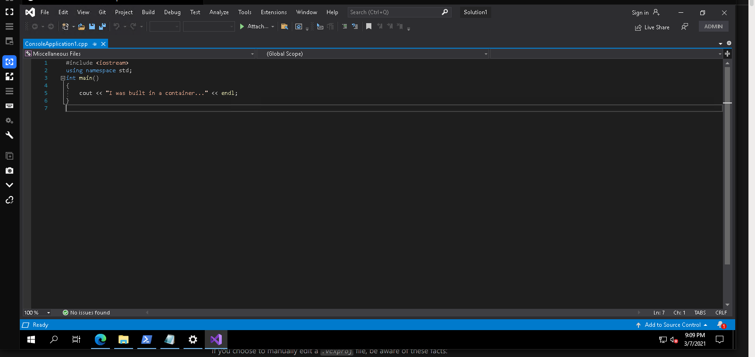Screen dimensions: 755x357
Task: Click the New Project toolbar icon
Action: tap(65, 26)
